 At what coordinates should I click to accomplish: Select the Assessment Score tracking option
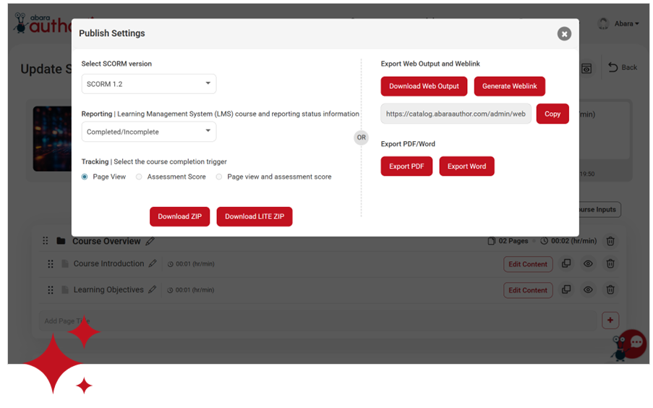139,177
